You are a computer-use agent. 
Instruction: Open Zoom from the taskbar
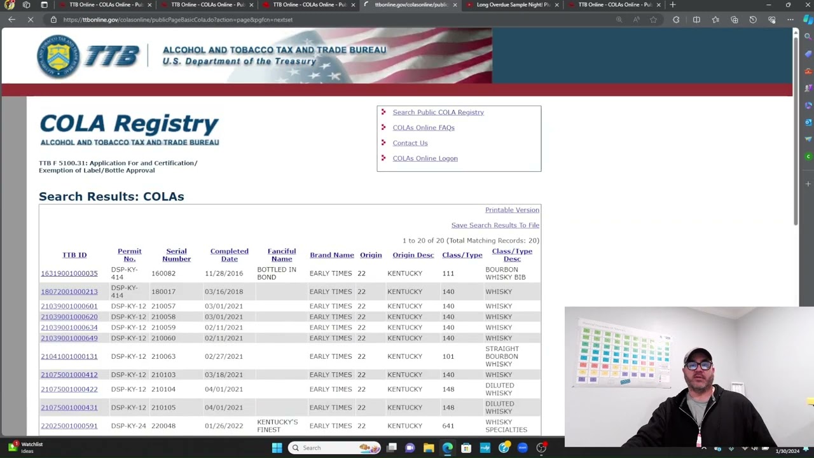coord(522,448)
